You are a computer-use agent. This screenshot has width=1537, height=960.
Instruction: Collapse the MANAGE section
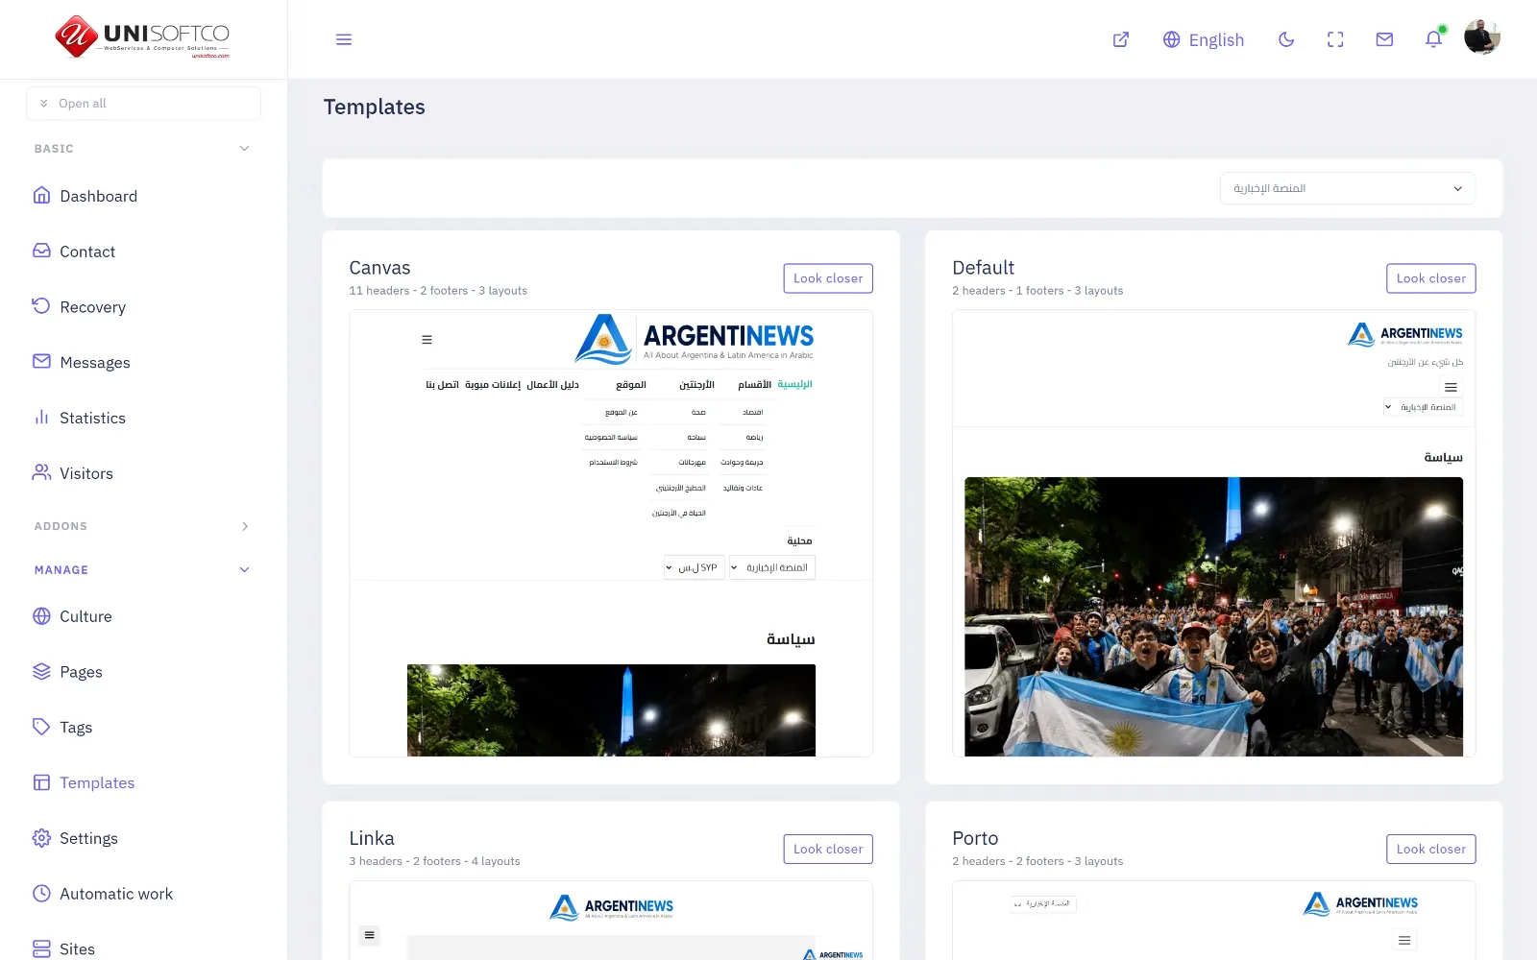(142, 570)
